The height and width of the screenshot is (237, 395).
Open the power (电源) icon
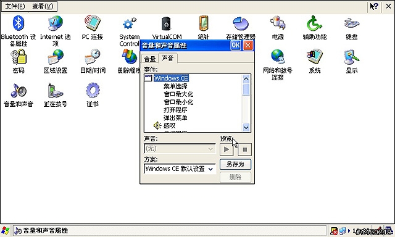tap(278, 23)
